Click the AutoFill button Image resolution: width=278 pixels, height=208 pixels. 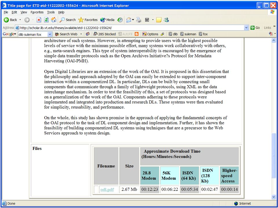125,34
